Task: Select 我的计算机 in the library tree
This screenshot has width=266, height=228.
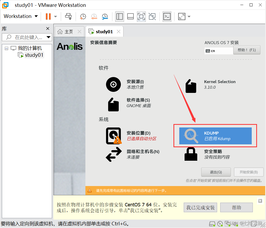Action: [30, 48]
